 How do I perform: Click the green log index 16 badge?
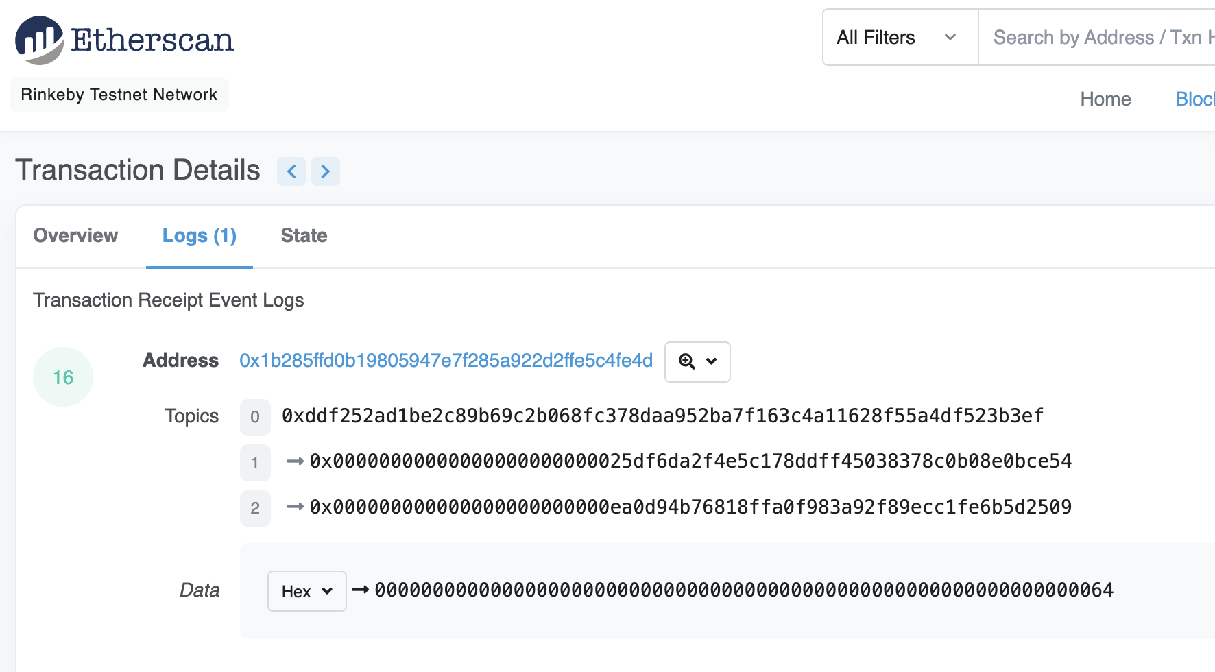(63, 377)
